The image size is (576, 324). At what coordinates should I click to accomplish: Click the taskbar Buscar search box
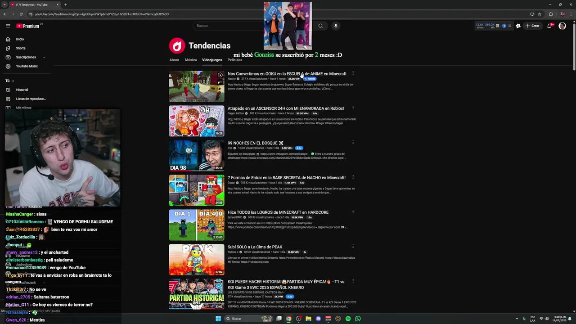[248, 319]
